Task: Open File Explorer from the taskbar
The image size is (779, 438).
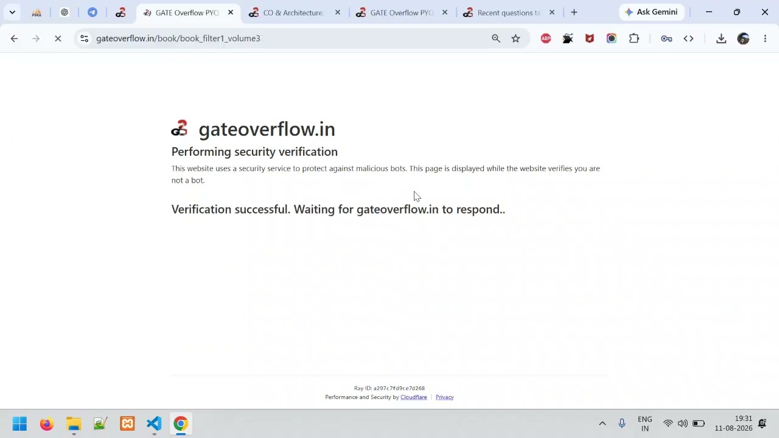Action: (74, 424)
